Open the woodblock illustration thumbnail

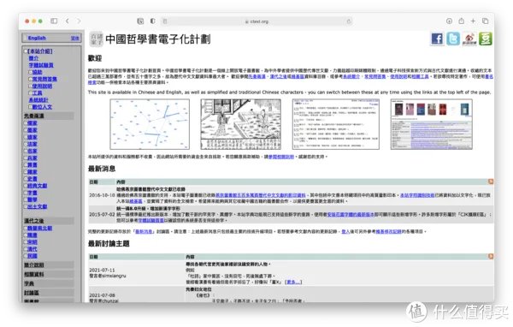[x=241, y=124]
